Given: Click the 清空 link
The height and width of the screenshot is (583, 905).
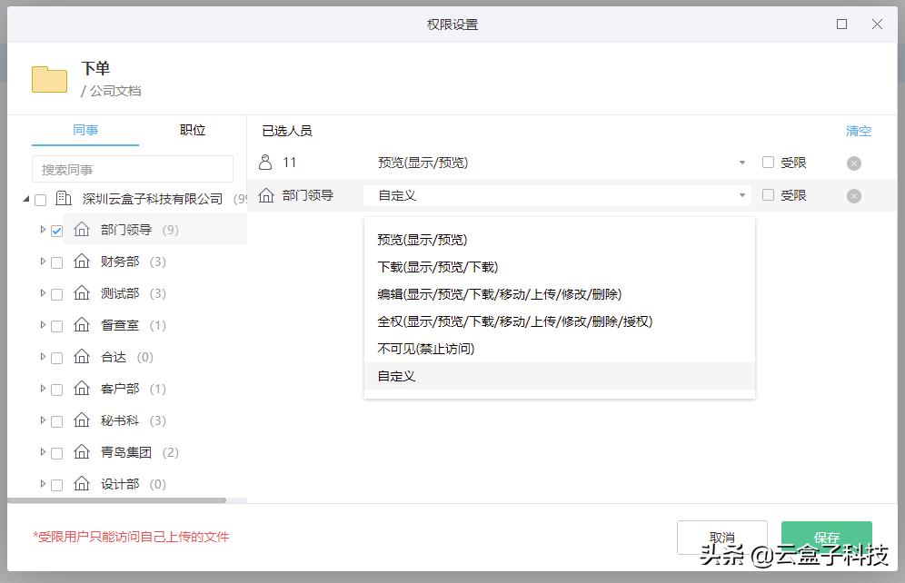Looking at the screenshot, I should point(858,131).
